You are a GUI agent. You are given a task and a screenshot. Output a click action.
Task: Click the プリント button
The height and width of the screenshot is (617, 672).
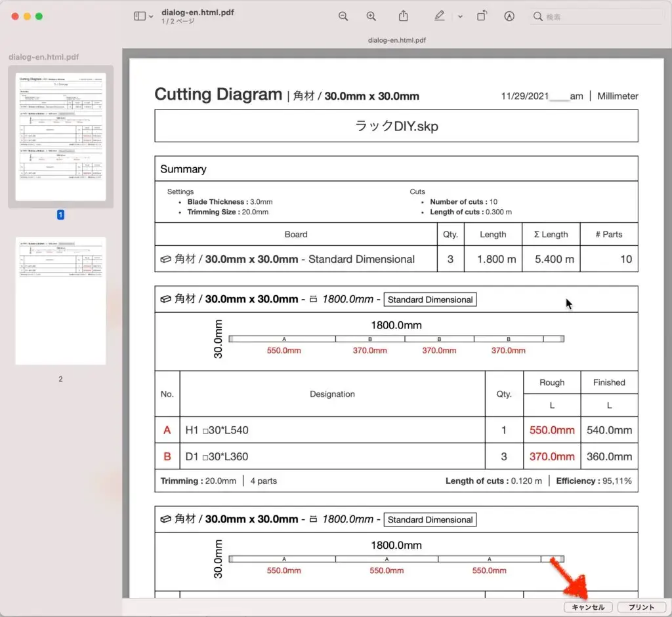pyautogui.click(x=642, y=607)
